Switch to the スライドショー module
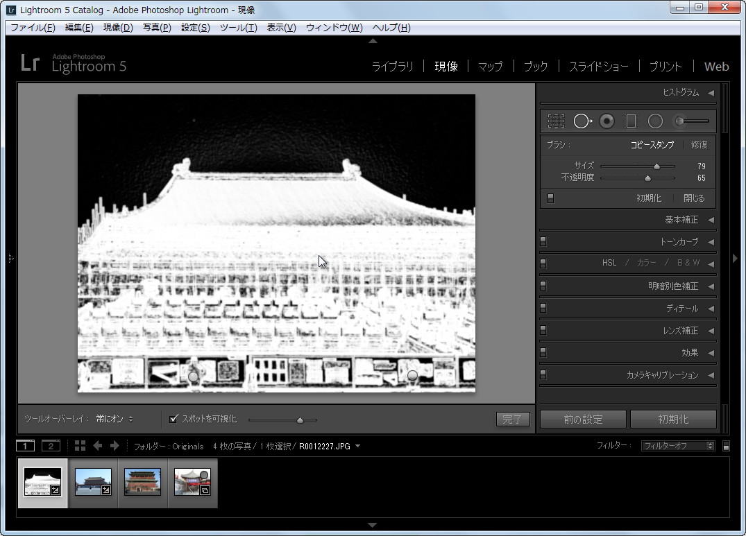 click(598, 67)
